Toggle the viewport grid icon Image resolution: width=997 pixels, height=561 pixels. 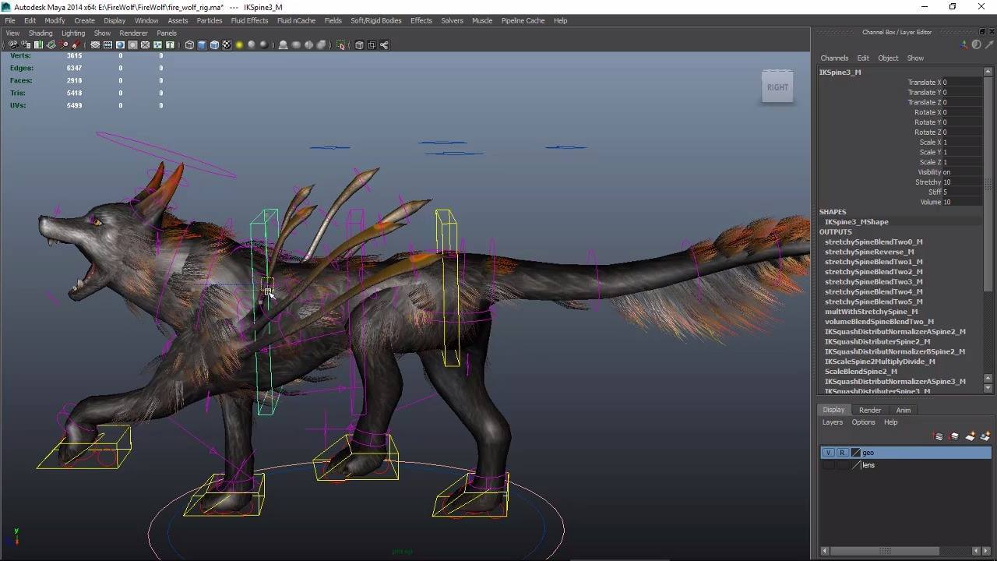point(95,45)
